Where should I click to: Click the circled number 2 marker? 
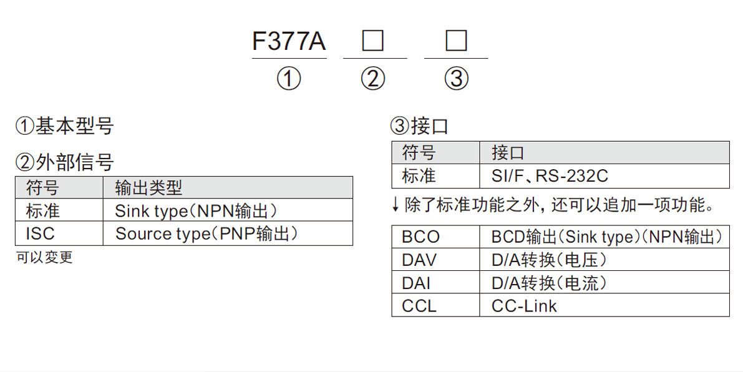[373, 79]
